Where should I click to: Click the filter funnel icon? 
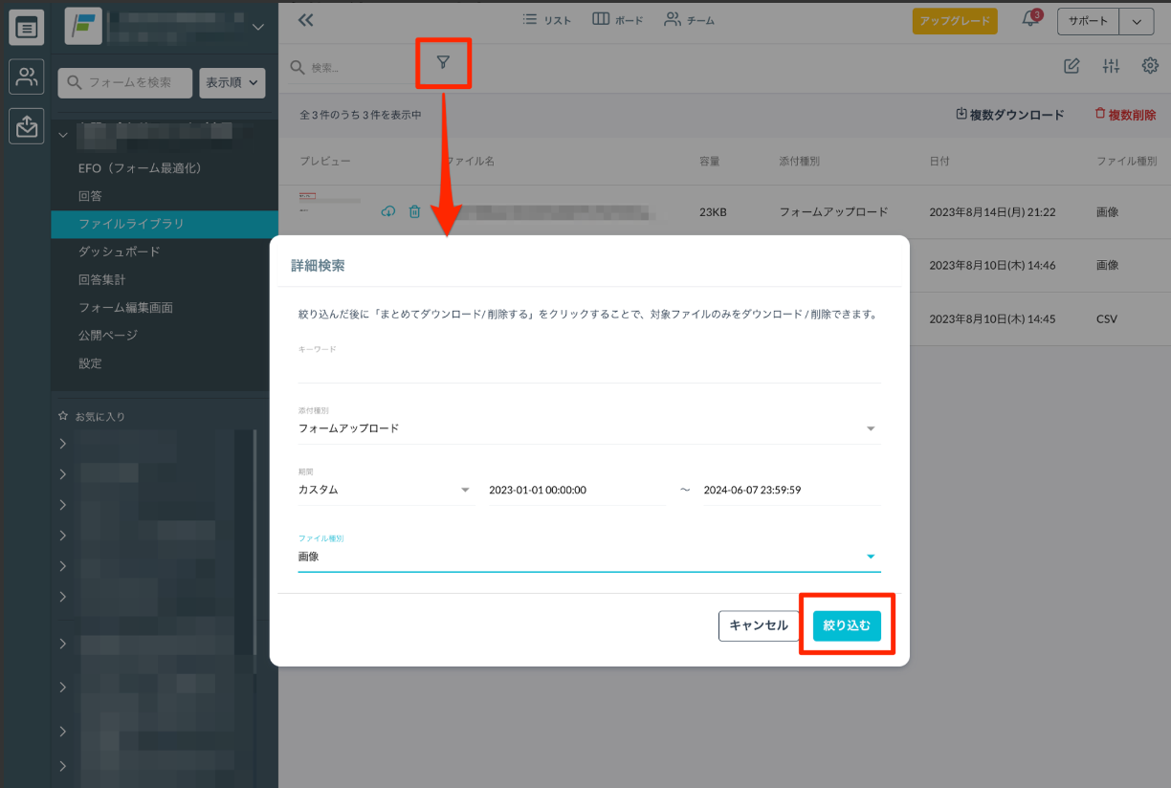pos(443,63)
